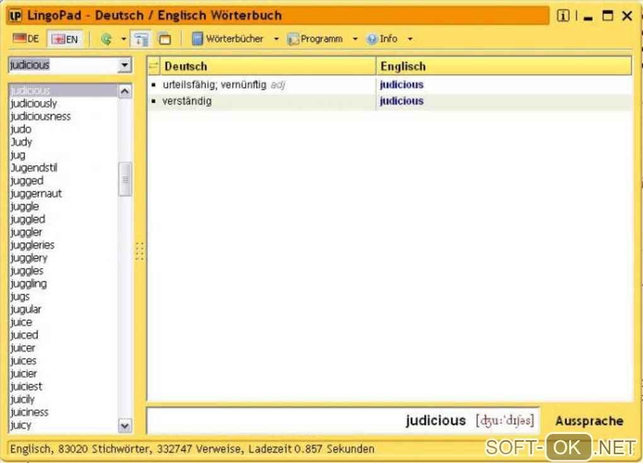Image resolution: width=643 pixels, height=463 pixels.
Task: Switch search language to EN
Action: click(65, 39)
